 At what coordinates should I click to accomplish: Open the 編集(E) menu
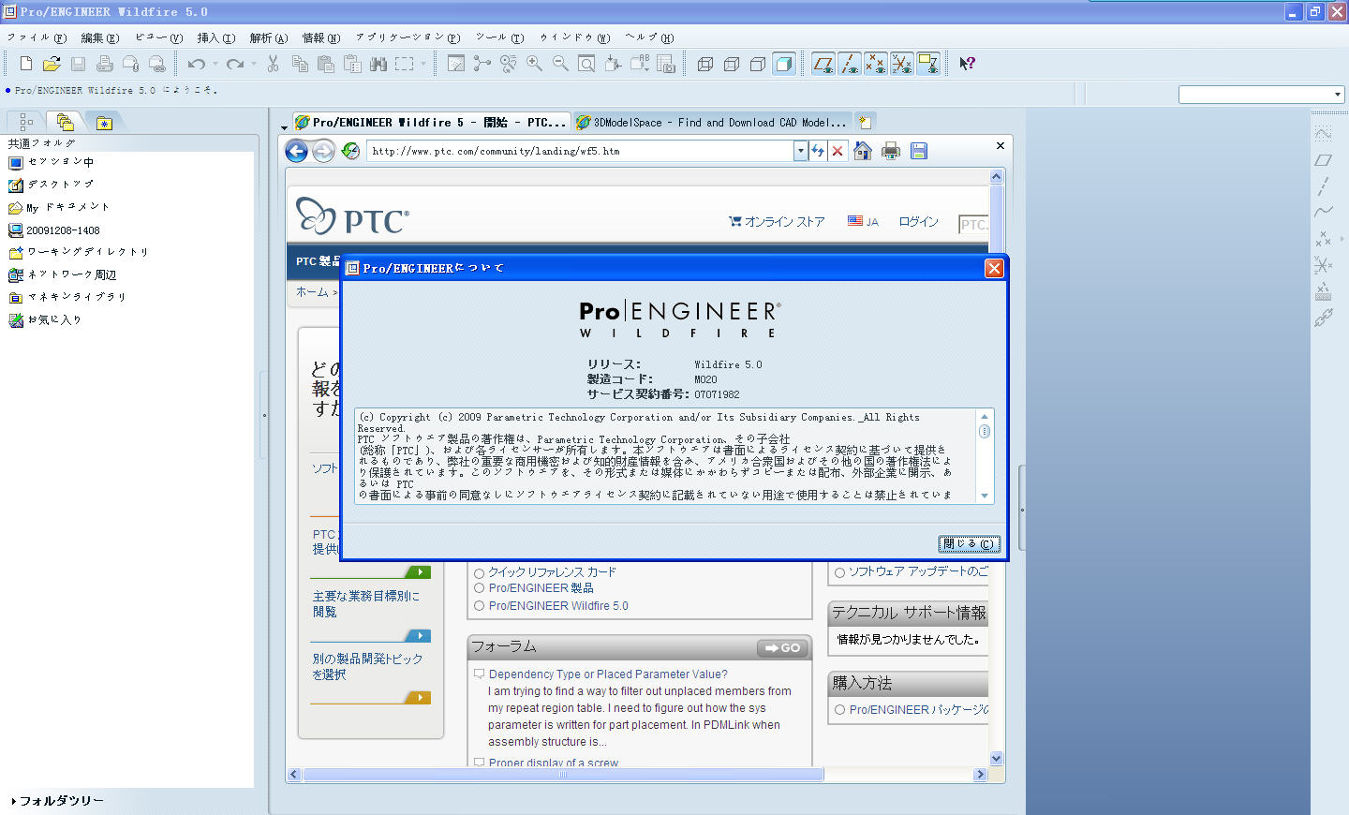[100, 37]
